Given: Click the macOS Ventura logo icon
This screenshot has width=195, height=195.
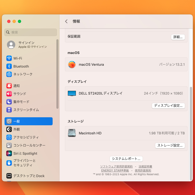Looking at the screenshot, I should click(x=72, y=64).
